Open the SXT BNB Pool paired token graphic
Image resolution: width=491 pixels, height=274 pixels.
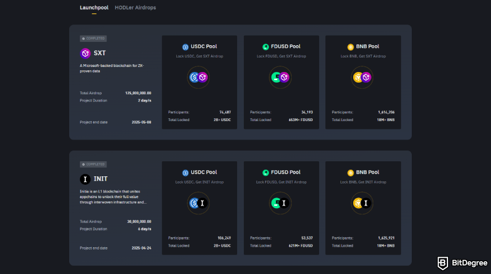pos(363,78)
